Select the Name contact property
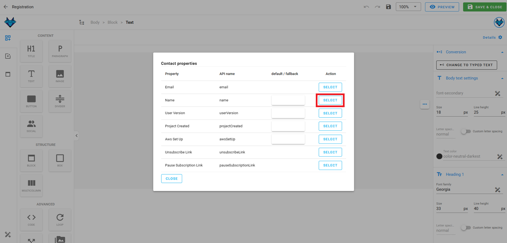Image resolution: width=507 pixels, height=243 pixels. click(x=330, y=100)
